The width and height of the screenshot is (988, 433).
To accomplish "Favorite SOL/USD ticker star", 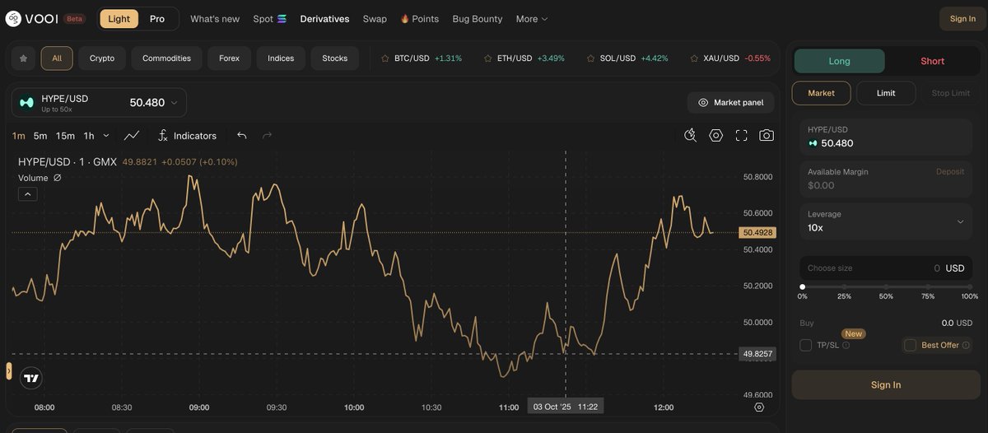I will pos(591,58).
